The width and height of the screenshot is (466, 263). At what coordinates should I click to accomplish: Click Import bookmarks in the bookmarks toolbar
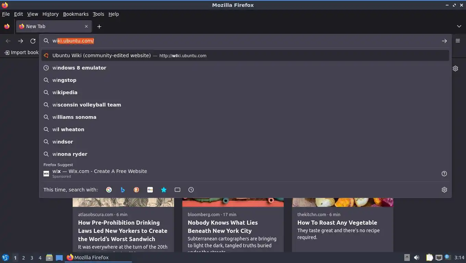click(21, 52)
